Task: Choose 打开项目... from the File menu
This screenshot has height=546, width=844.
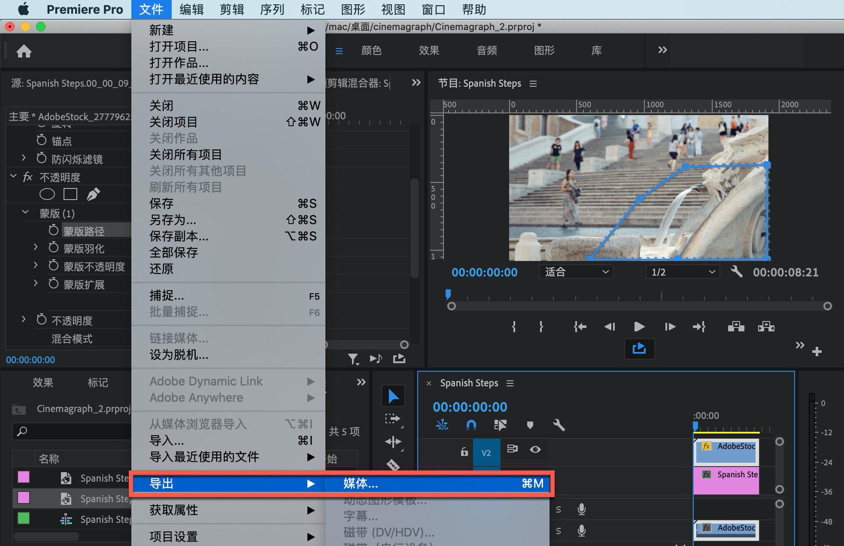Action: point(229,47)
